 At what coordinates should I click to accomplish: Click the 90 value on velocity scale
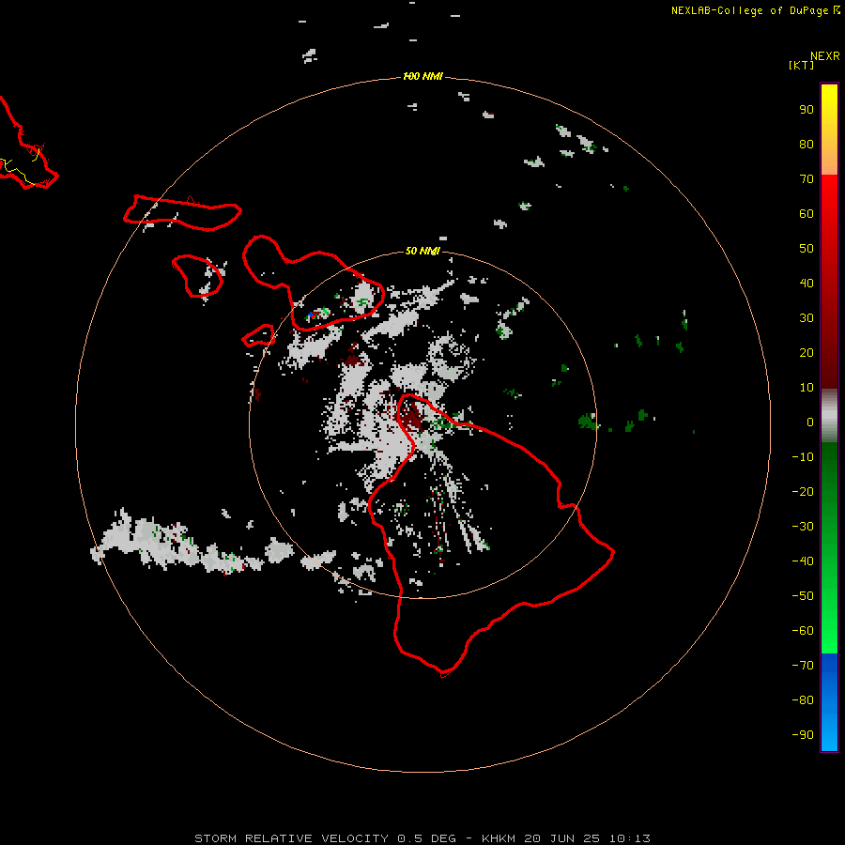(807, 110)
